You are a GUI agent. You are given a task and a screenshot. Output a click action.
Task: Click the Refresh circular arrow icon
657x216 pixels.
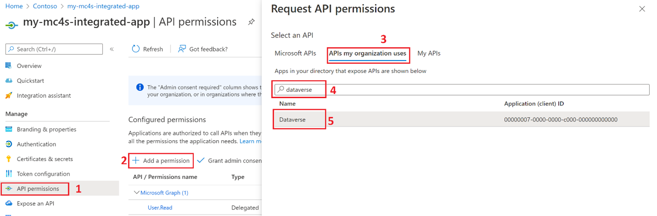[136, 49]
